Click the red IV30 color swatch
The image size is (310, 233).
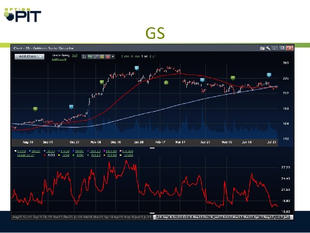tap(45, 155)
